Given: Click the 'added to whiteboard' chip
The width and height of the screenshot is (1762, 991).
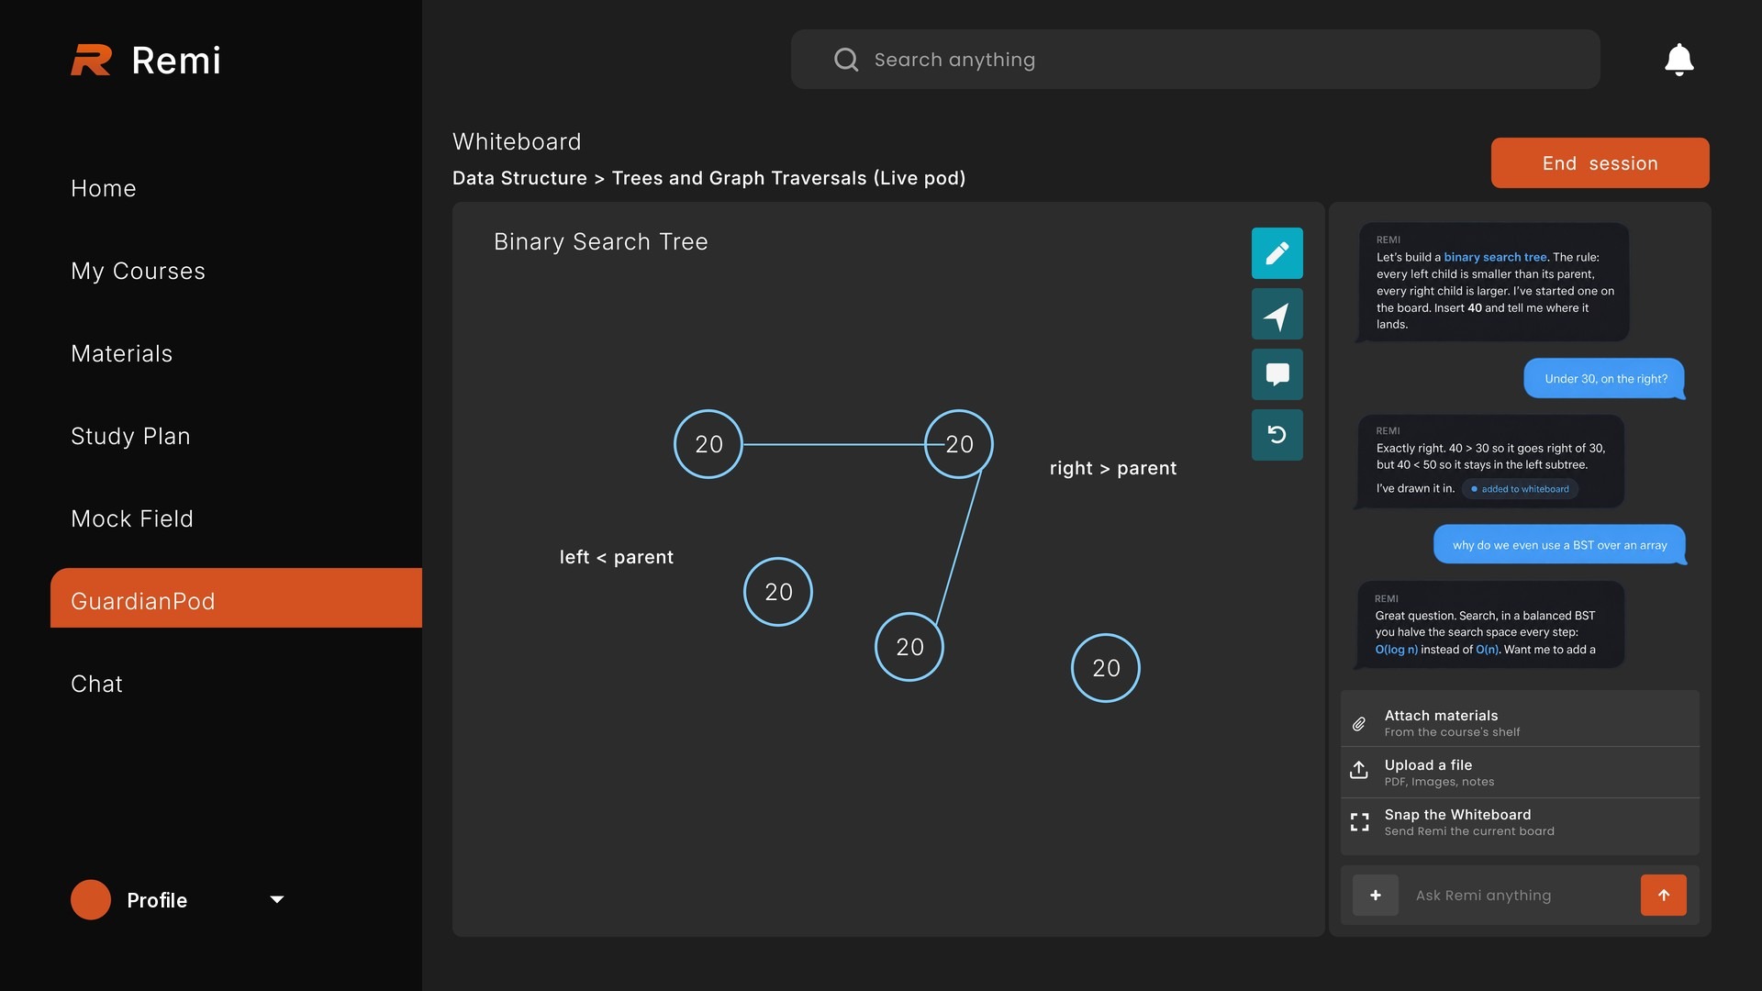Looking at the screenshot, I should click(x=1520, y=489).
